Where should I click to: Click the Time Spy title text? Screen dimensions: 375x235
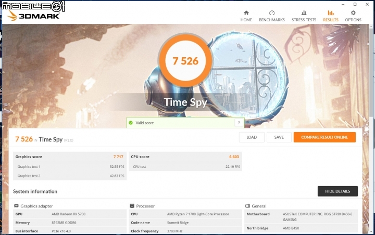point(185,102)
